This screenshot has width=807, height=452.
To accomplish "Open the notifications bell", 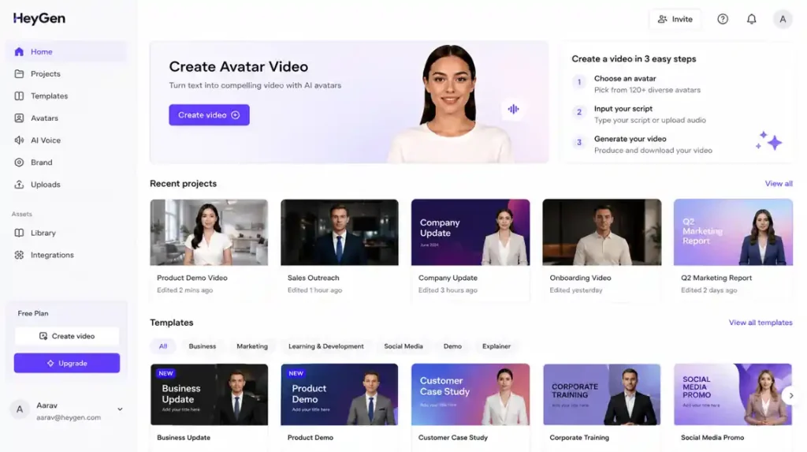I will coord(751,19).
